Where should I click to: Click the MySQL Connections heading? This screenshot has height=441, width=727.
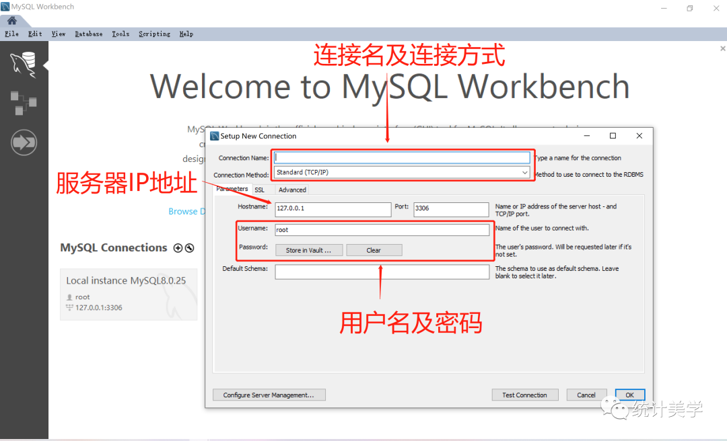click(x=114, y=248)
